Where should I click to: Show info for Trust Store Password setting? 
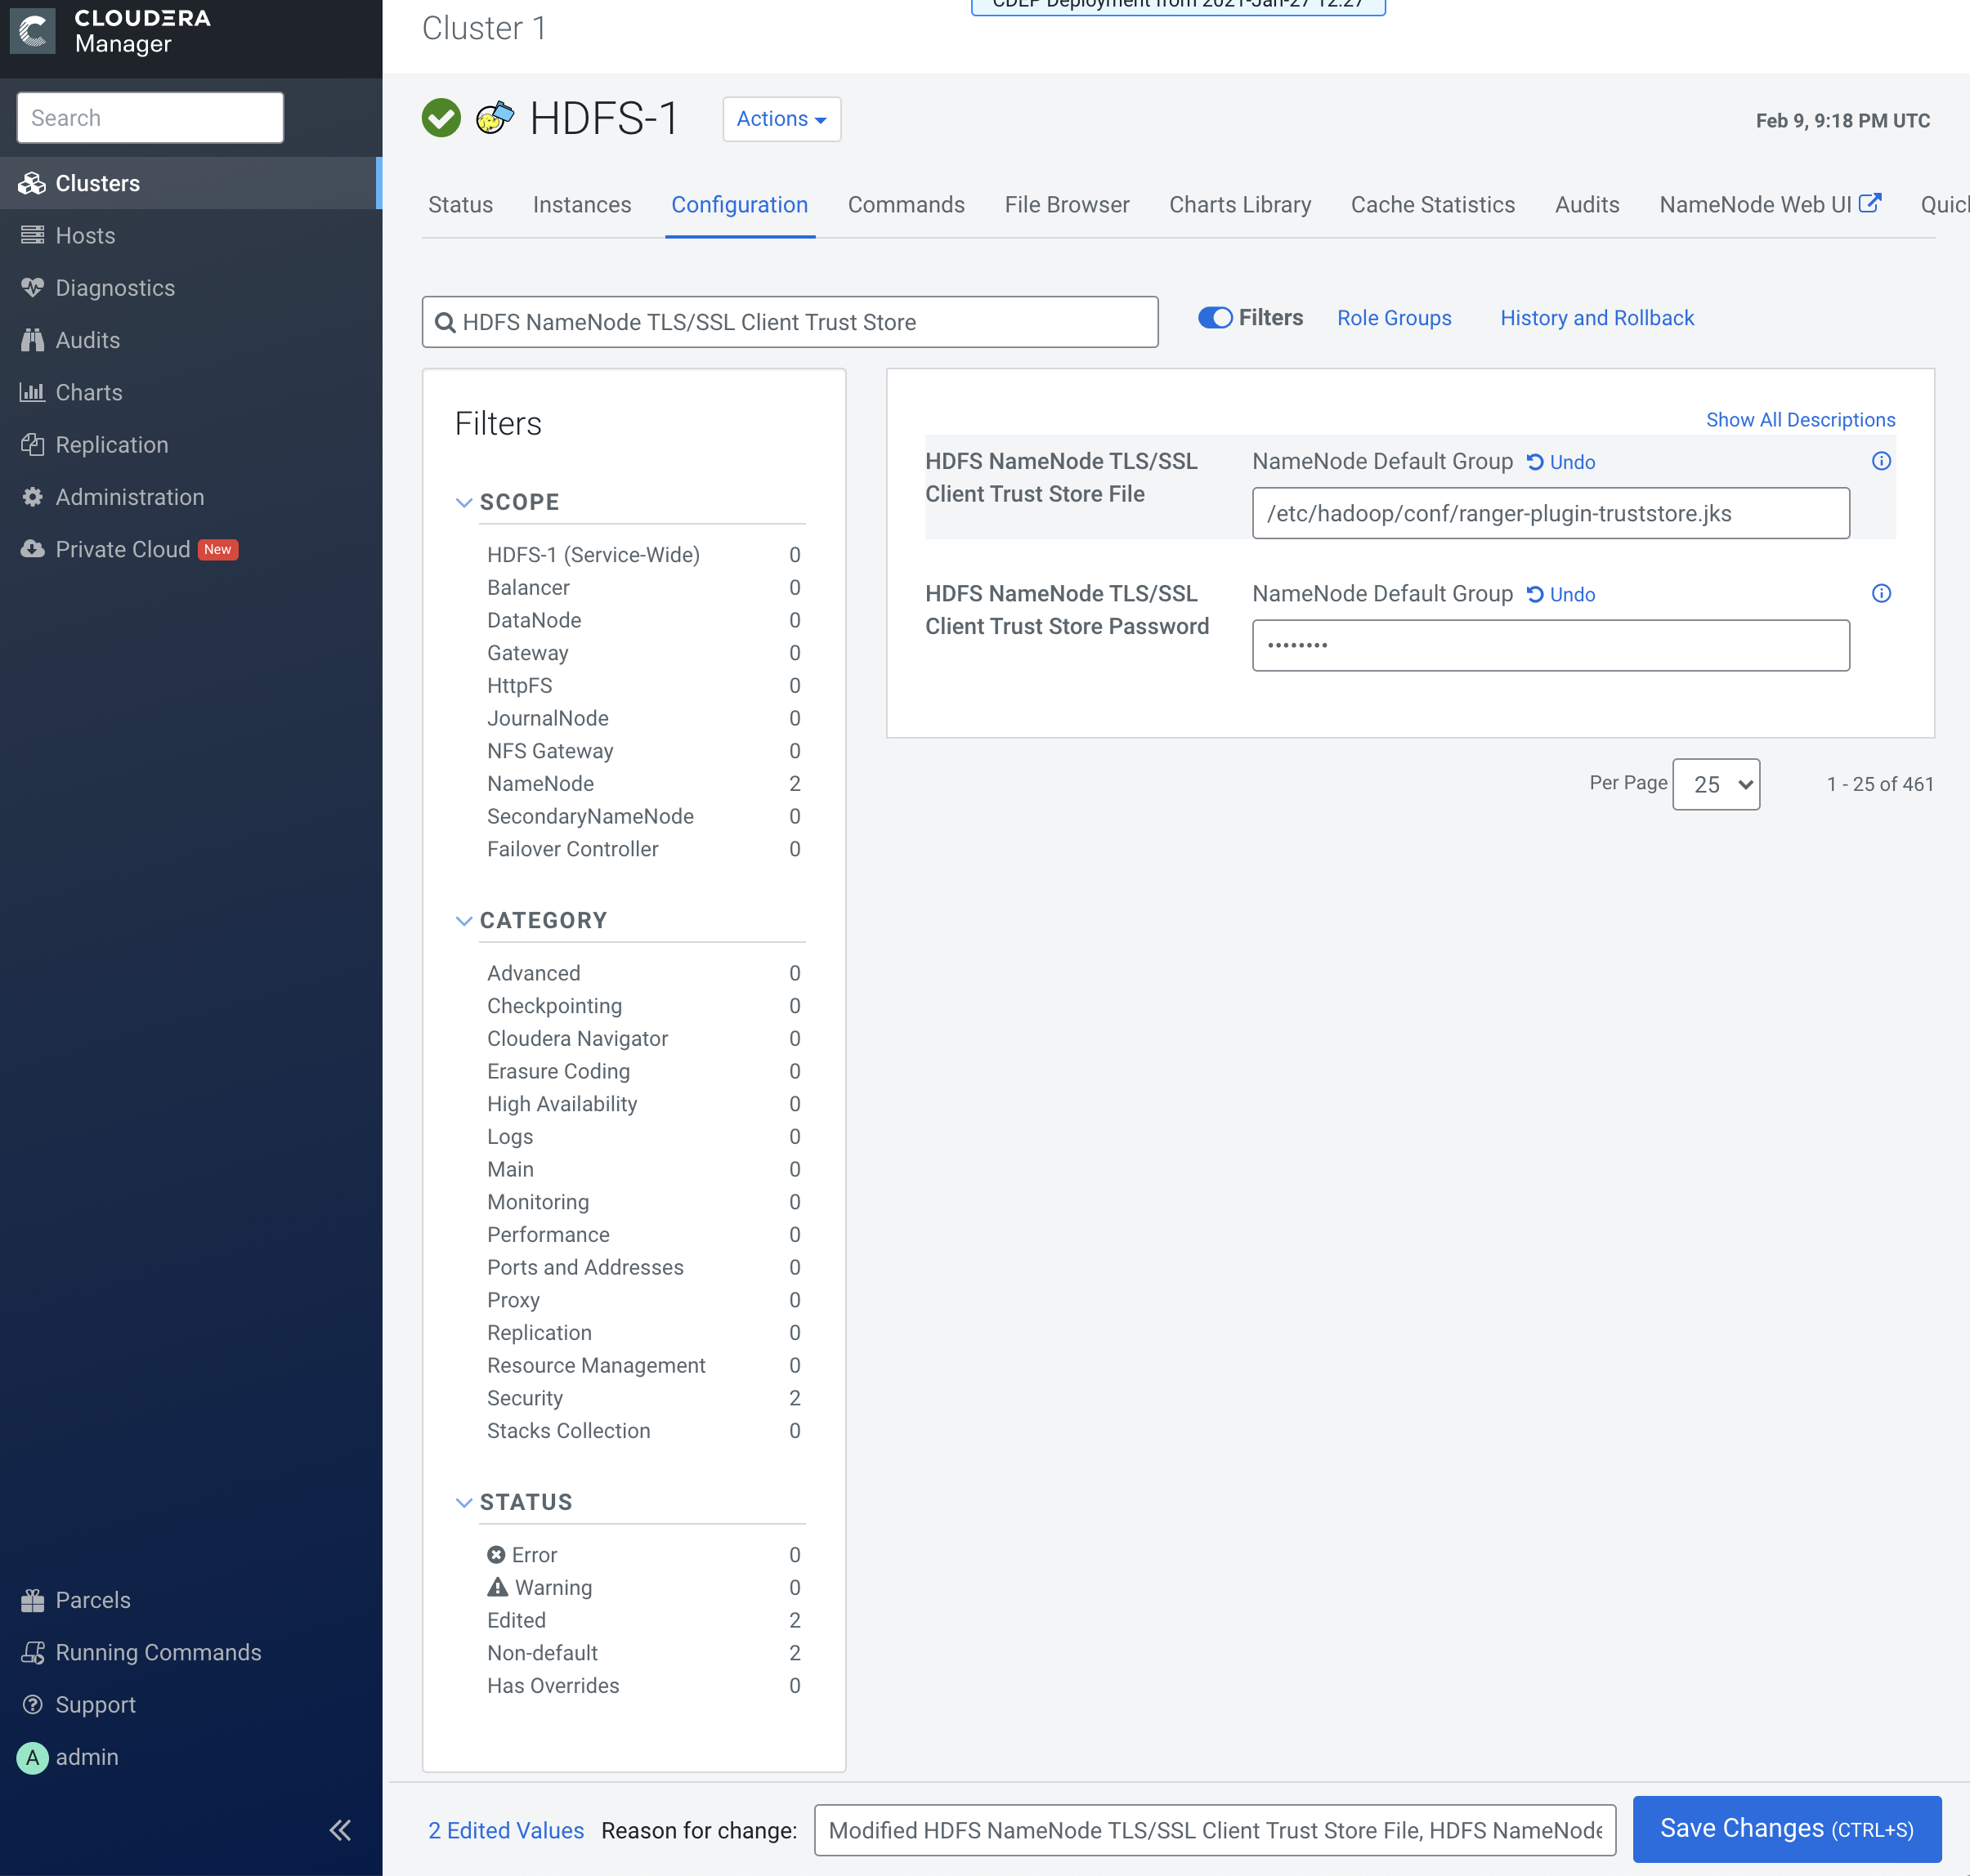pyautogui.click(x=1881, y=594)
